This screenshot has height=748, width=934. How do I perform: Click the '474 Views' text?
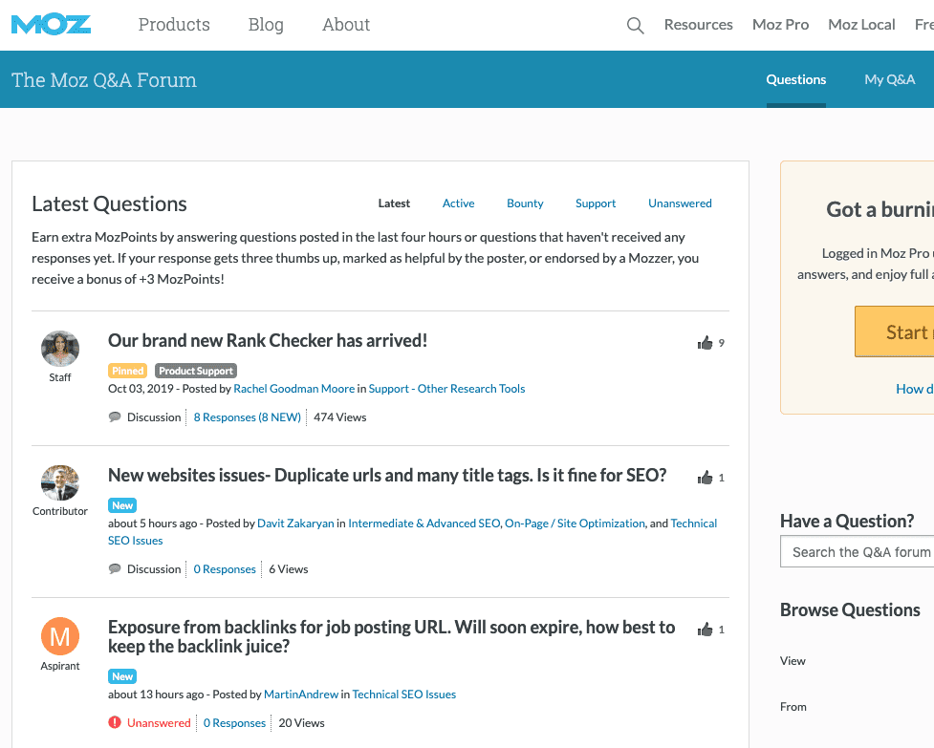tap(339, 417)
